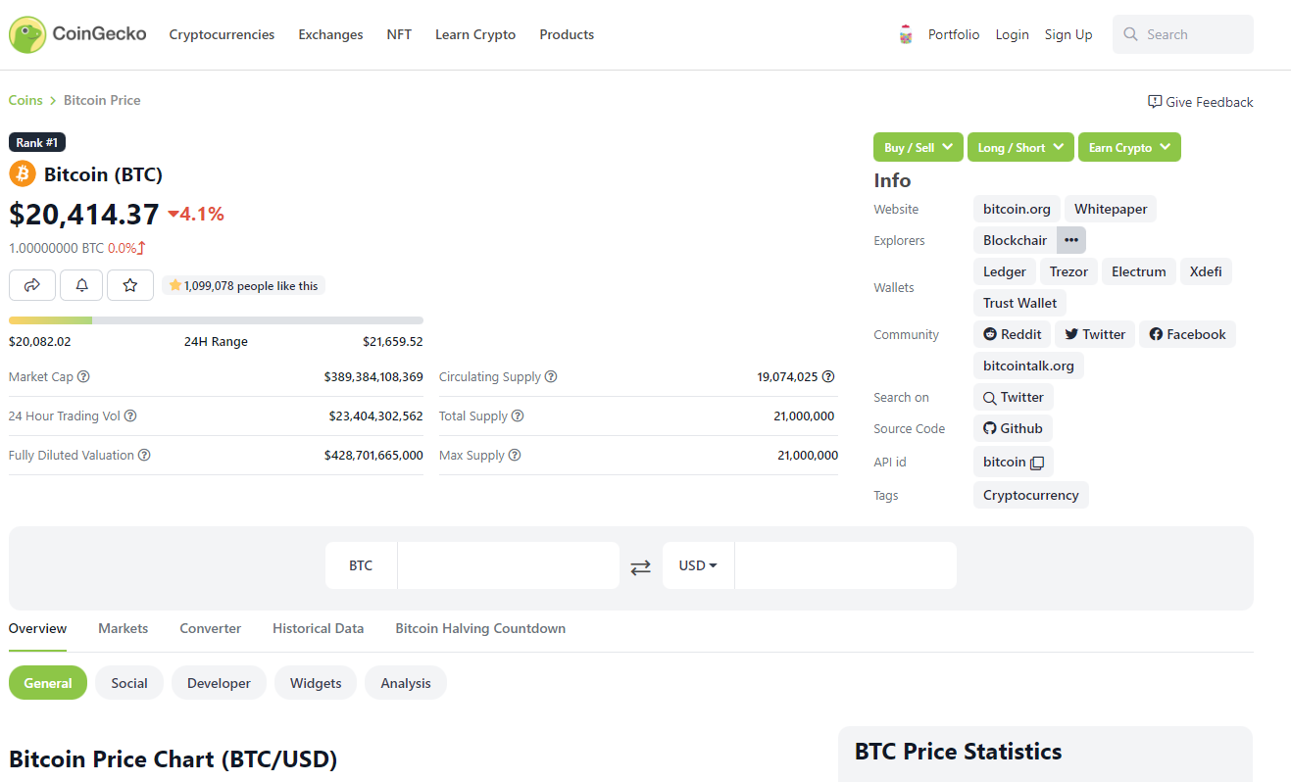Open the Facebook community link
The image size is (1291, 782).
coord(1188,334)
